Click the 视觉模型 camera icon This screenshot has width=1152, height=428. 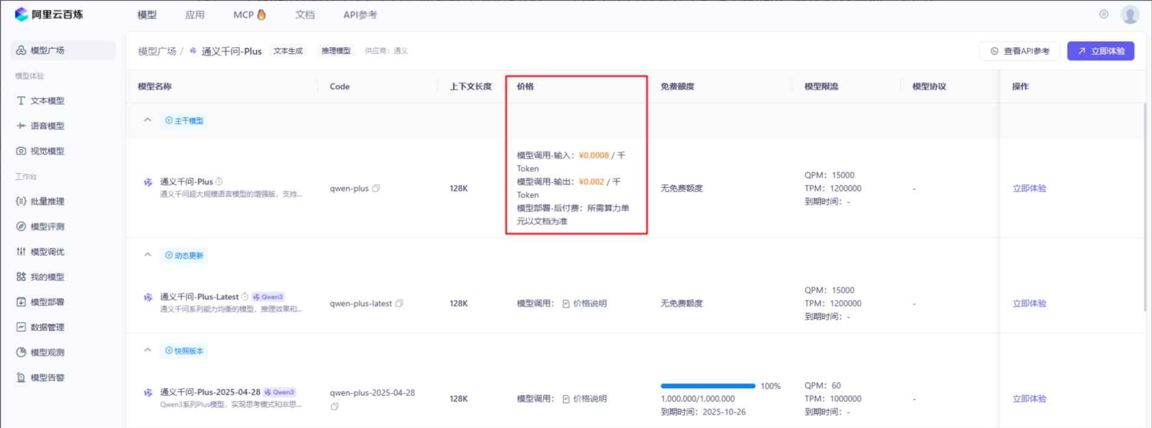pyautogui.click(x=21, y=151)
